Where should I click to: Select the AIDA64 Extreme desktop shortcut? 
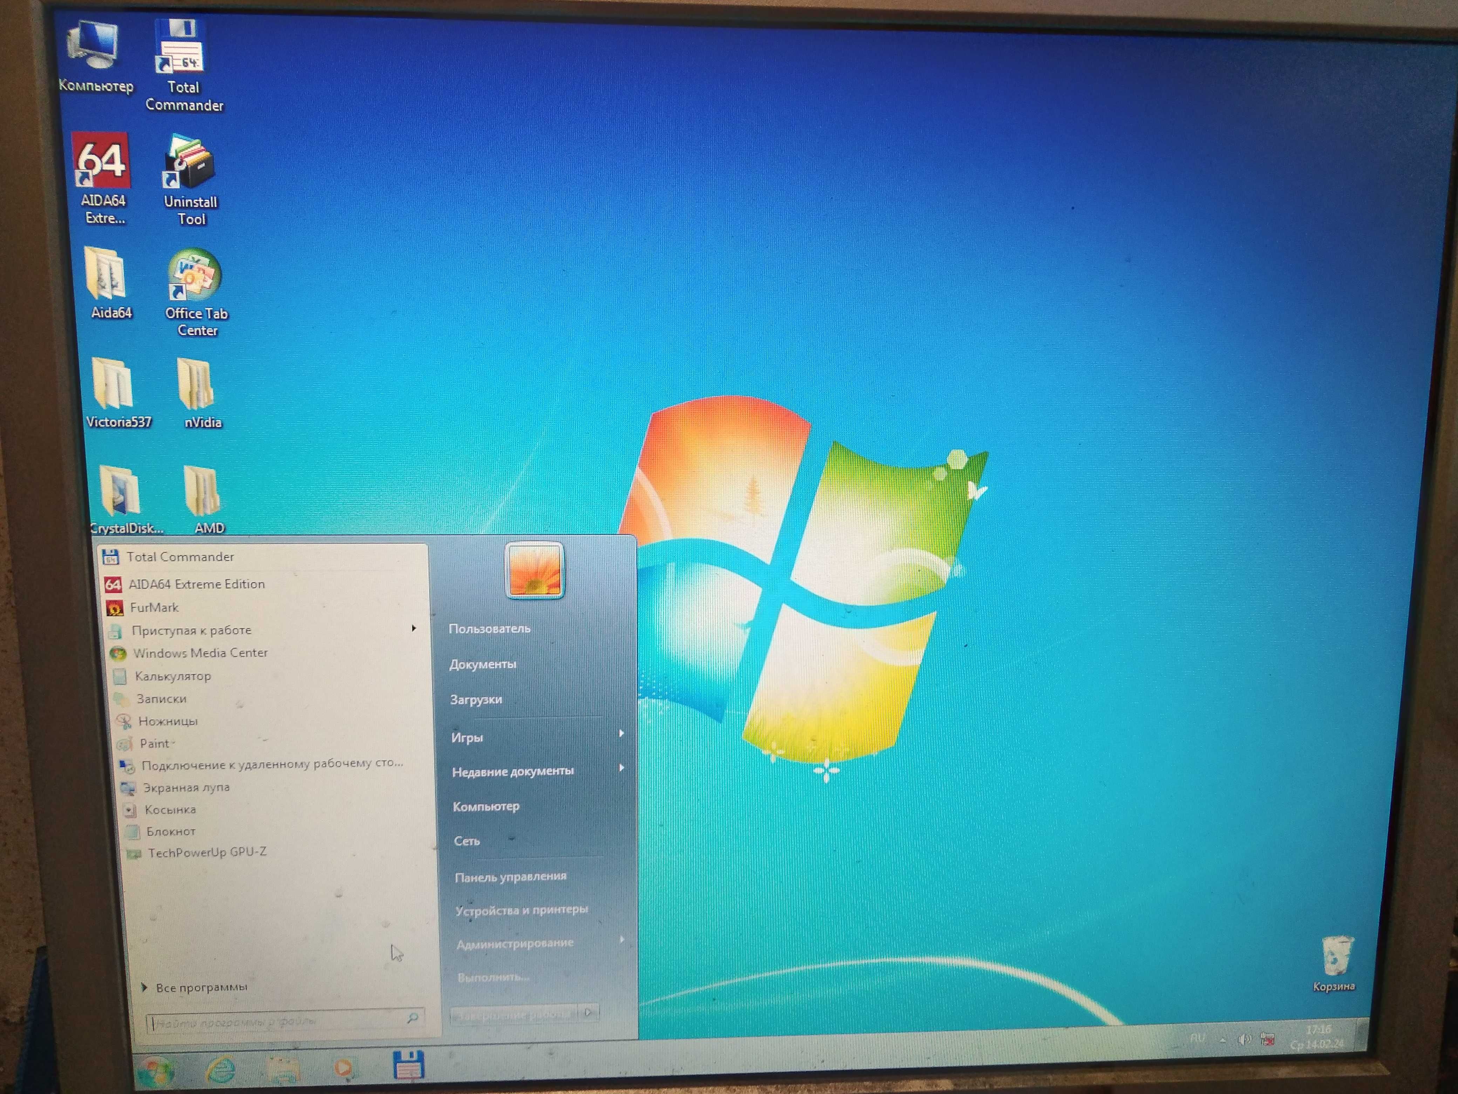tap(103, 180)
